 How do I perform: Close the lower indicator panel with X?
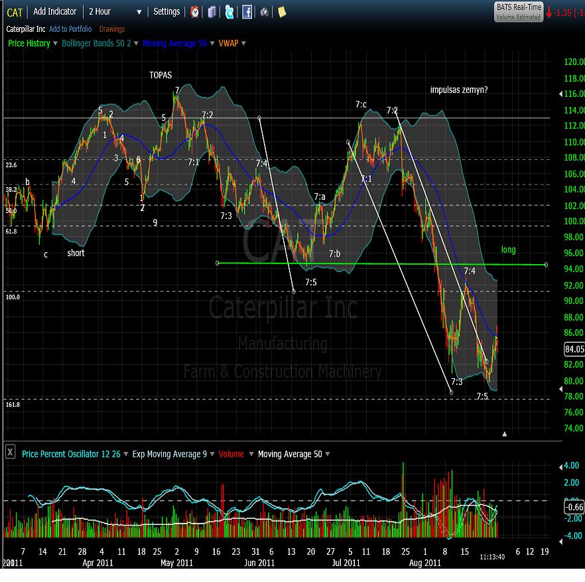pos(10,452)
